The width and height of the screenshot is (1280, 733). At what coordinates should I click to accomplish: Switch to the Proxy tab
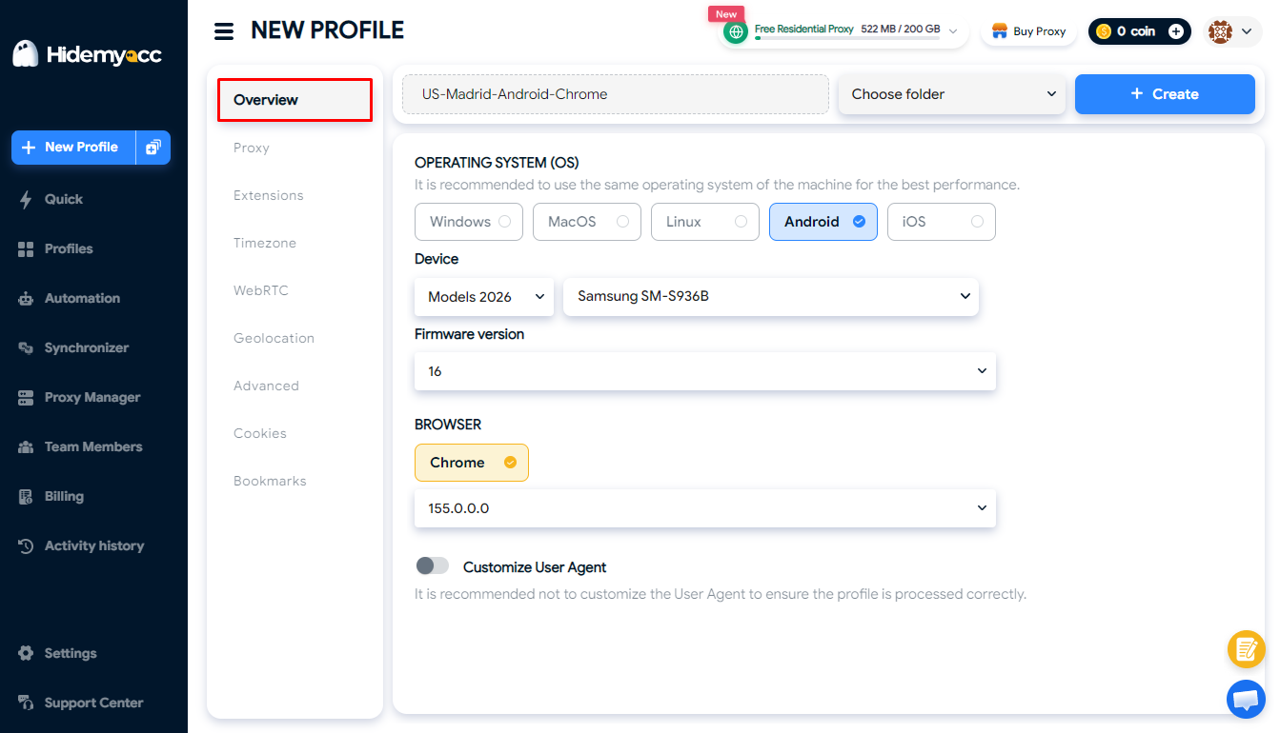(252, 148)
